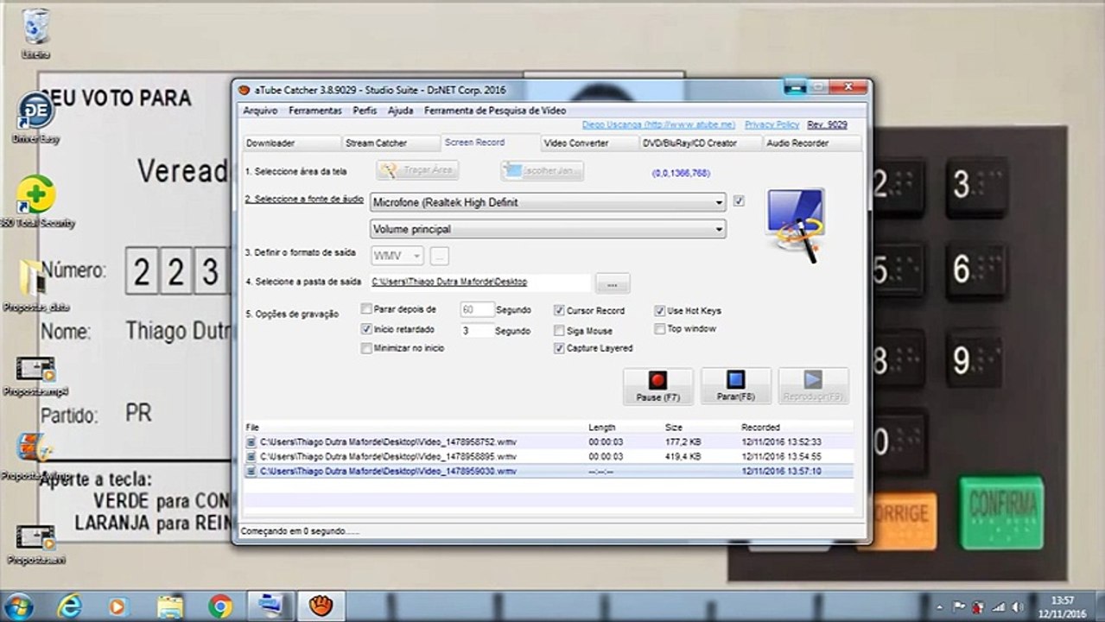Enable Parar depois de checkbox
Screen dimensions: 1105x622
point(366,308)
